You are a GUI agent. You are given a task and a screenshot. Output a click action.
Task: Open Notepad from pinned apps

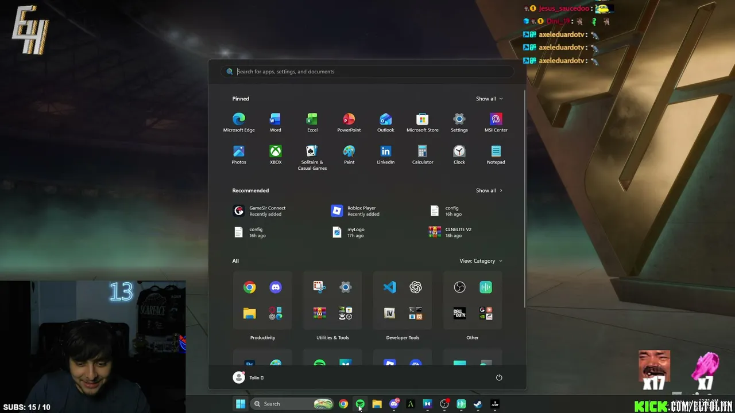point(496,155)
